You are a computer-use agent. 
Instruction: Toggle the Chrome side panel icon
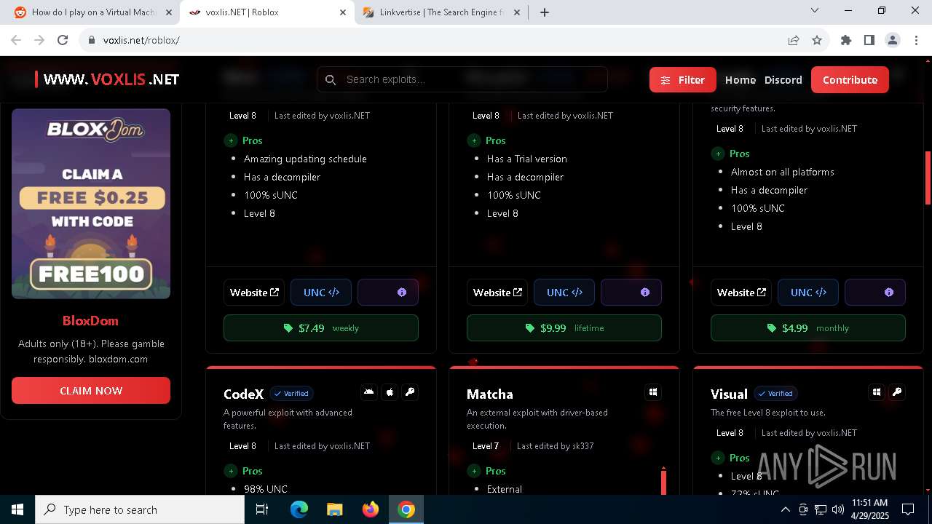coord(869,40)
